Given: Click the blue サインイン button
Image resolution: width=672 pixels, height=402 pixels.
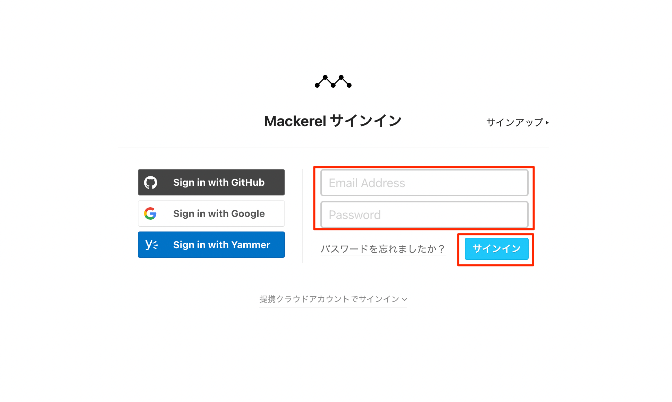Looking at the screenshot, I should pyautogui.click(x=496, y=248).
